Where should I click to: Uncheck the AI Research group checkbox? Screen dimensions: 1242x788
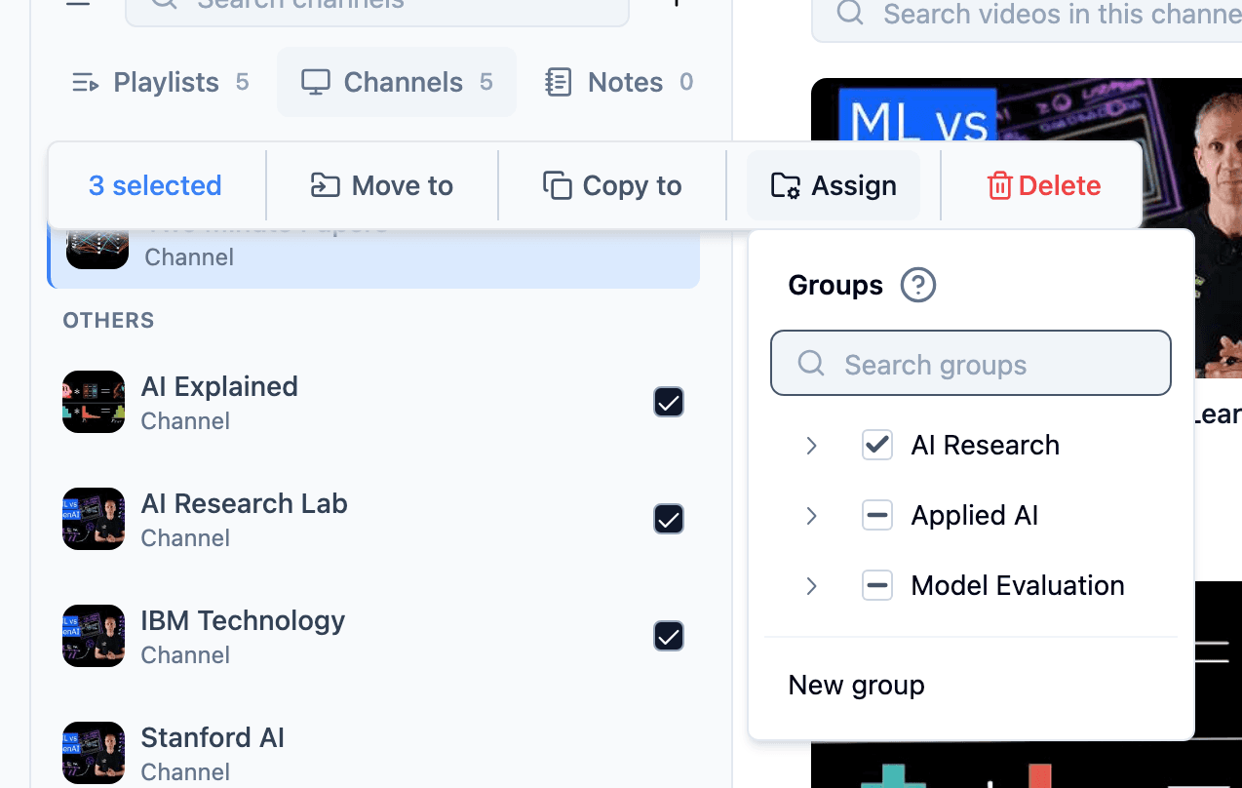(877, 446)
